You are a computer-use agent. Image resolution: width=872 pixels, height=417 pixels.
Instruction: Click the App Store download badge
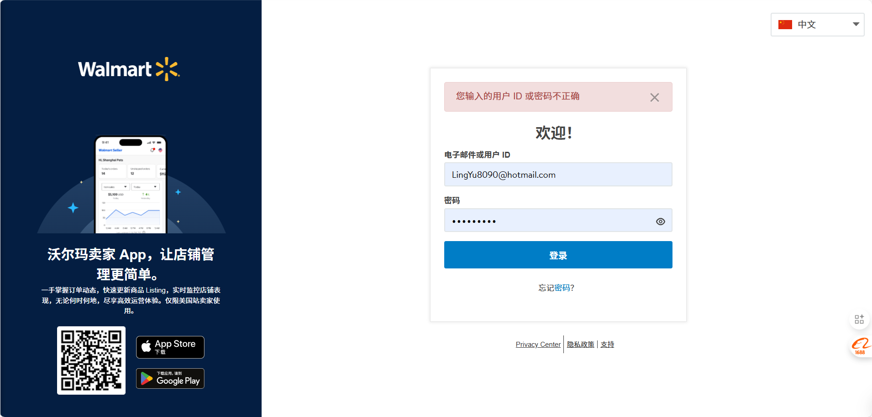(170, 347)
